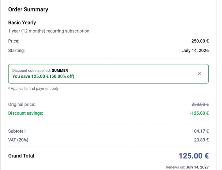The image size is (222, 170).
Task: Click the VAT (20%) label
Action: click(x=19, y=140)
